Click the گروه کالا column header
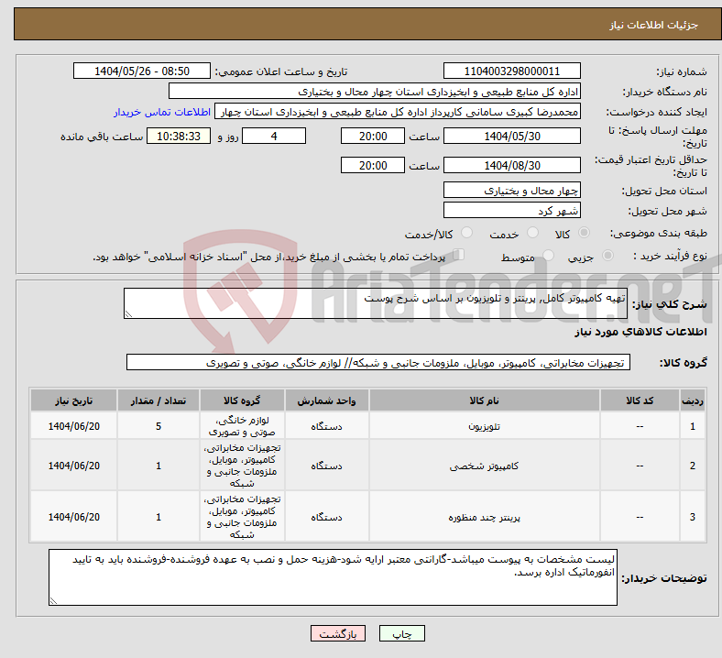 [x=242, y=400]
